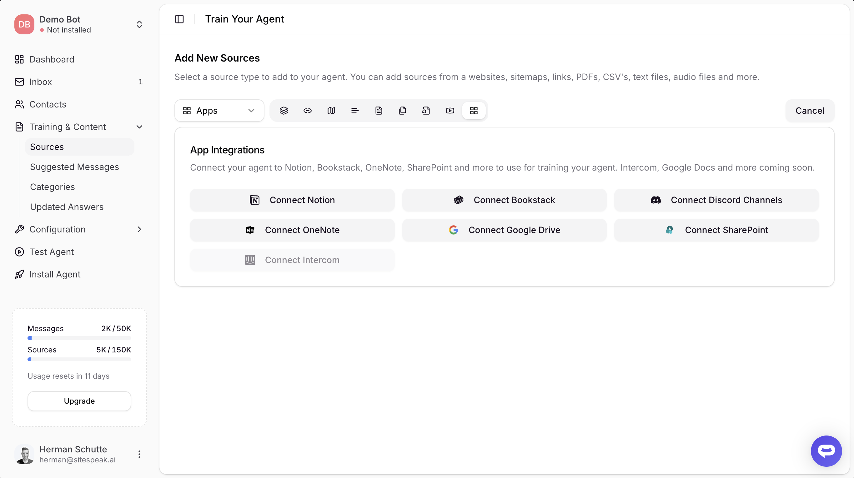Cancel adding new sources
The height and width of the screenshot is (478, 854).
tap(810, 111)
